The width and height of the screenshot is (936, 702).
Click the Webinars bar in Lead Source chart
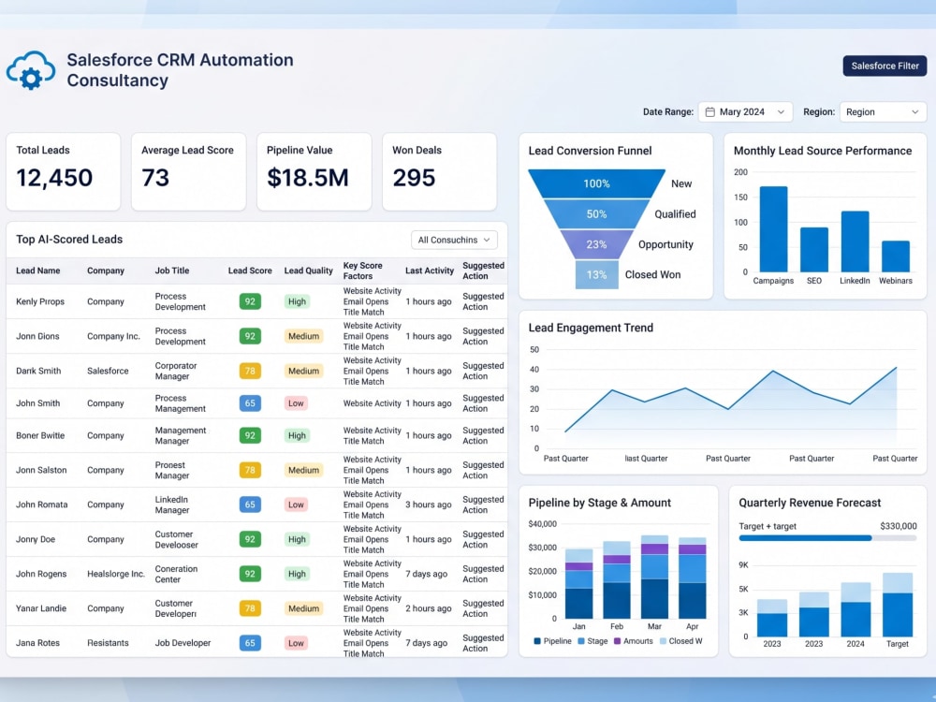click(896, 256)
